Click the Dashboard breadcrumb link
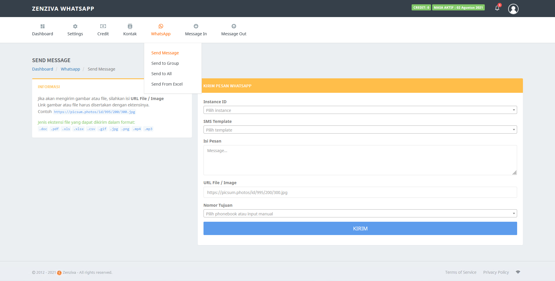This screenshot has width=555, height=281. coord(42,69)
